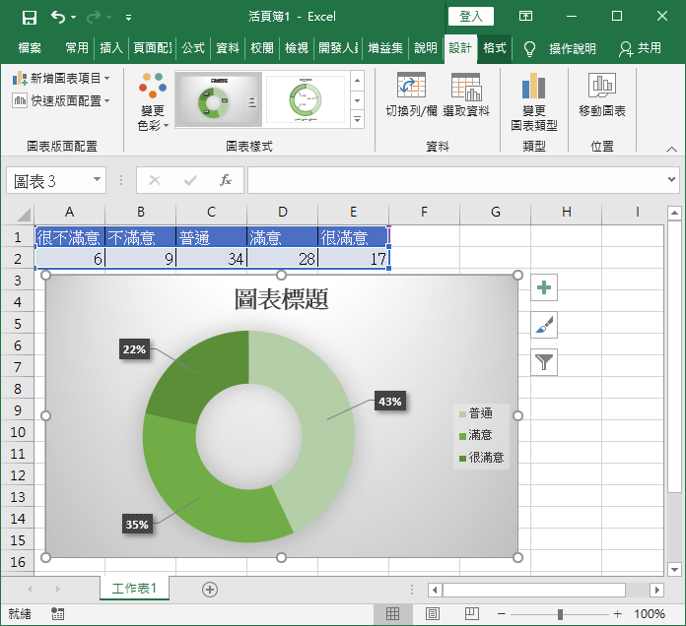Click the Chart Elements plus button
Viewport: 686px width, 626px height.
click(544, 287)
